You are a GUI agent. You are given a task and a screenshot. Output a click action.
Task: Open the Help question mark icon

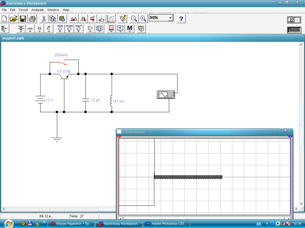pos(181,19)
